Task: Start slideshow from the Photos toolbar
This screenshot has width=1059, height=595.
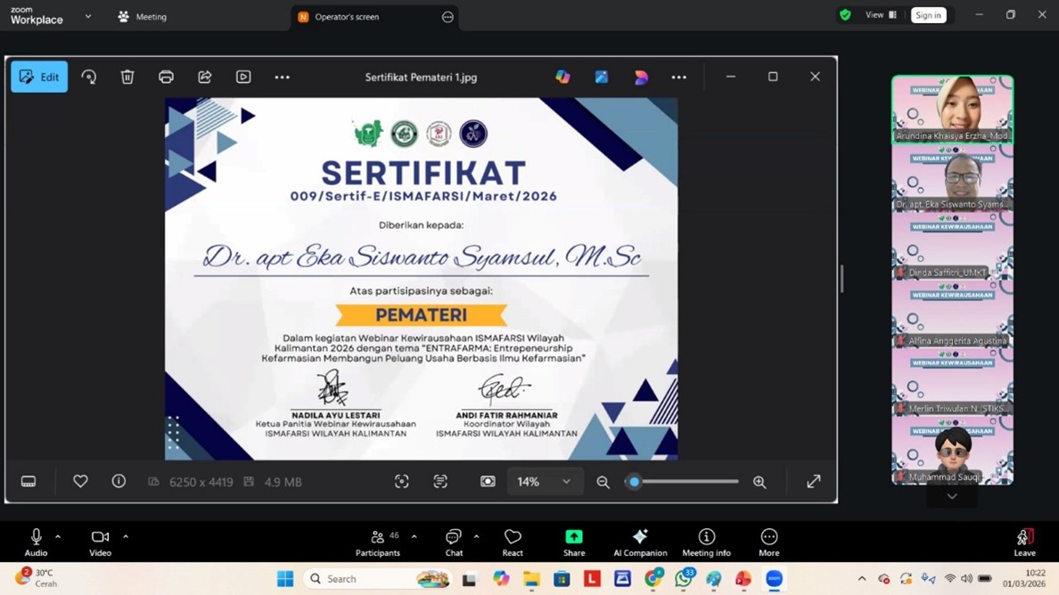Action: (x=243, y=77)
